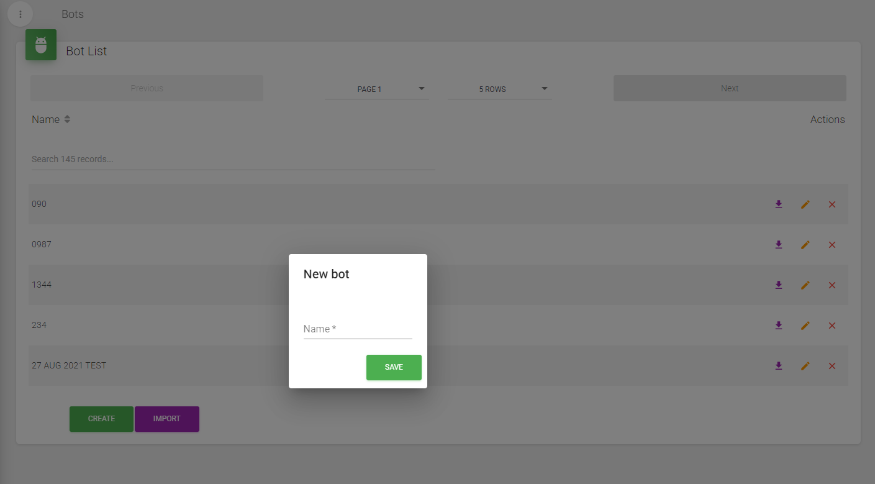This screenshot has width=875, height=484.
Task: Click the green Create button
Action: [x=101, y=419]
